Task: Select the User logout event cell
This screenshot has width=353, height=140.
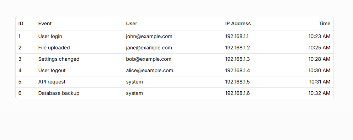Action: tap(52, 70)
